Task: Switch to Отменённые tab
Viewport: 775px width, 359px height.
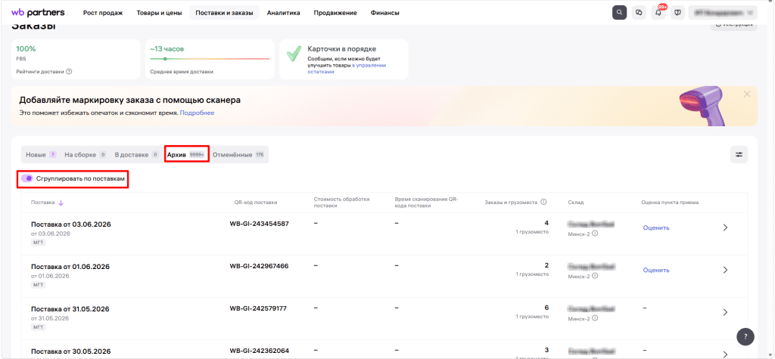Action: tap(238, 155)
